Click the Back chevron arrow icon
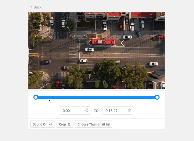This screenshot has height=141, width=194. coord(31,7)
